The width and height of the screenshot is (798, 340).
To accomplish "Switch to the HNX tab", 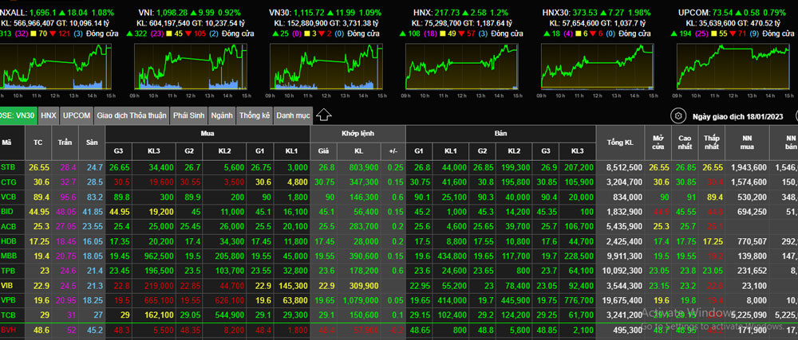I will pos(49,115).
